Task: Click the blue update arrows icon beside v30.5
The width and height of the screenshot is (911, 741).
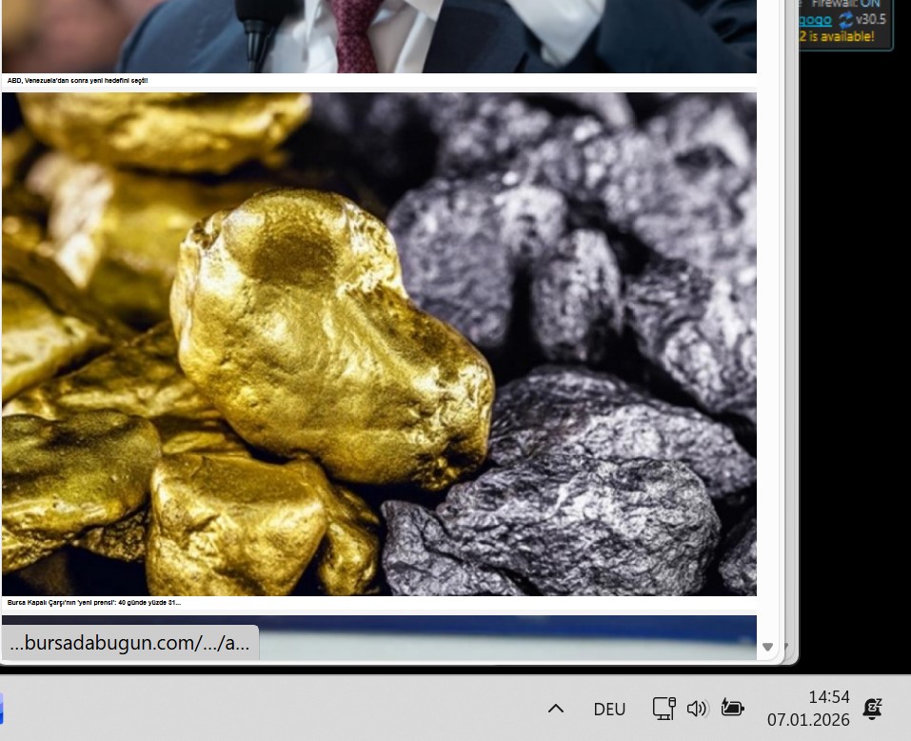Action: pyautogui.click(x=845, y=19)
